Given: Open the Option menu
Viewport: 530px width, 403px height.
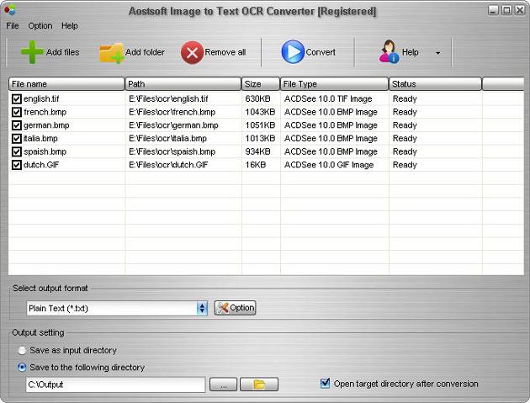Looking at the screenshot, I should pos(40,26).
